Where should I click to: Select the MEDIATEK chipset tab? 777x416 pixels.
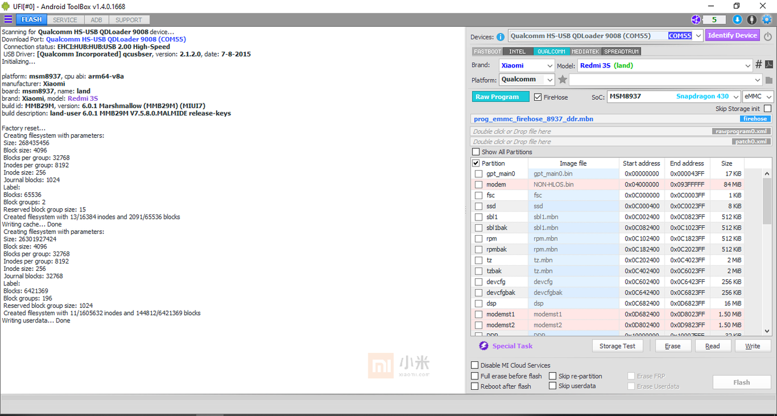586,52
